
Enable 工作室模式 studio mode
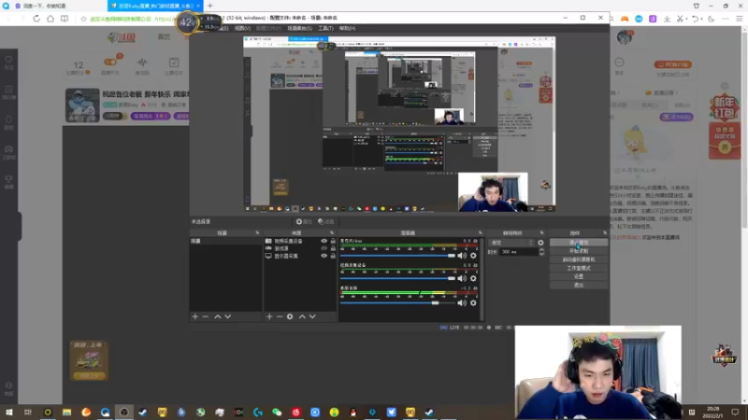[579, 268]
